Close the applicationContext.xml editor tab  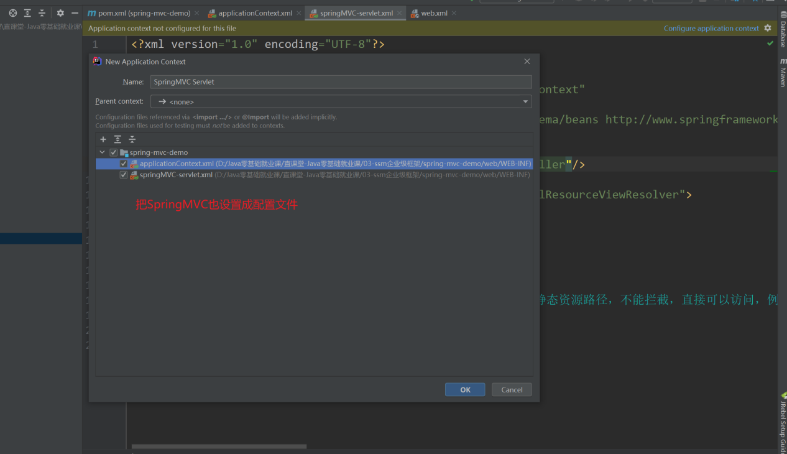coord(299,13)
